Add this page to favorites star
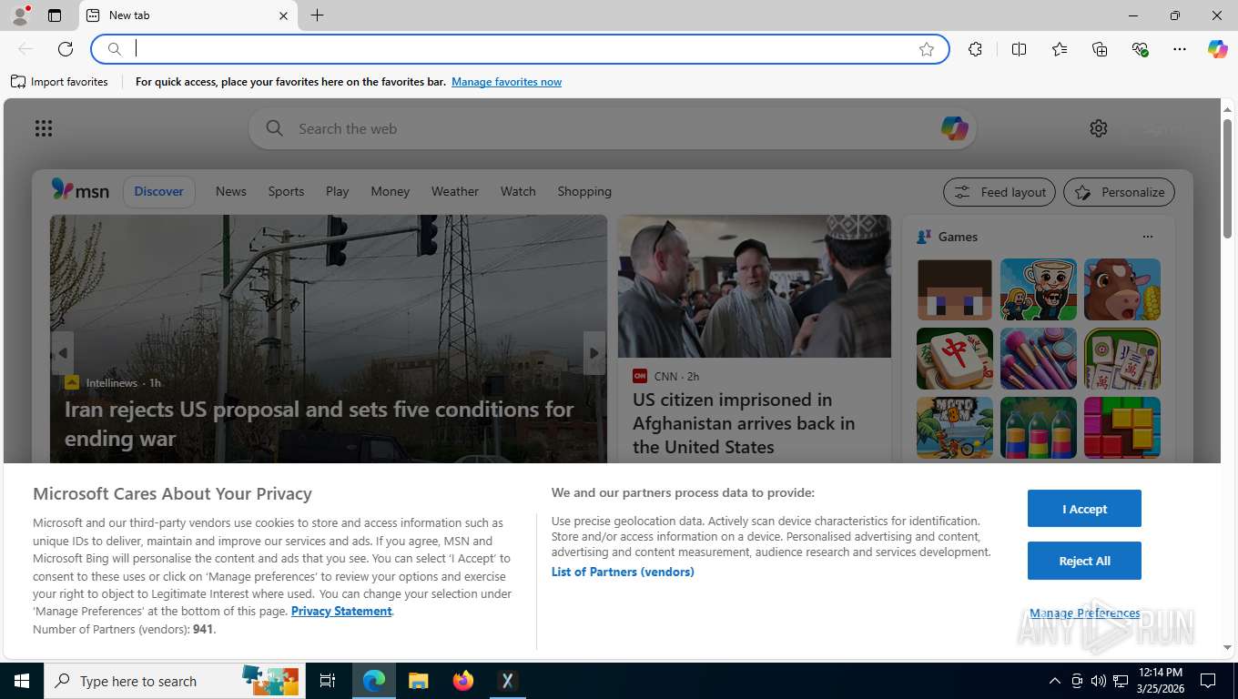 click(x=927, y=49)
